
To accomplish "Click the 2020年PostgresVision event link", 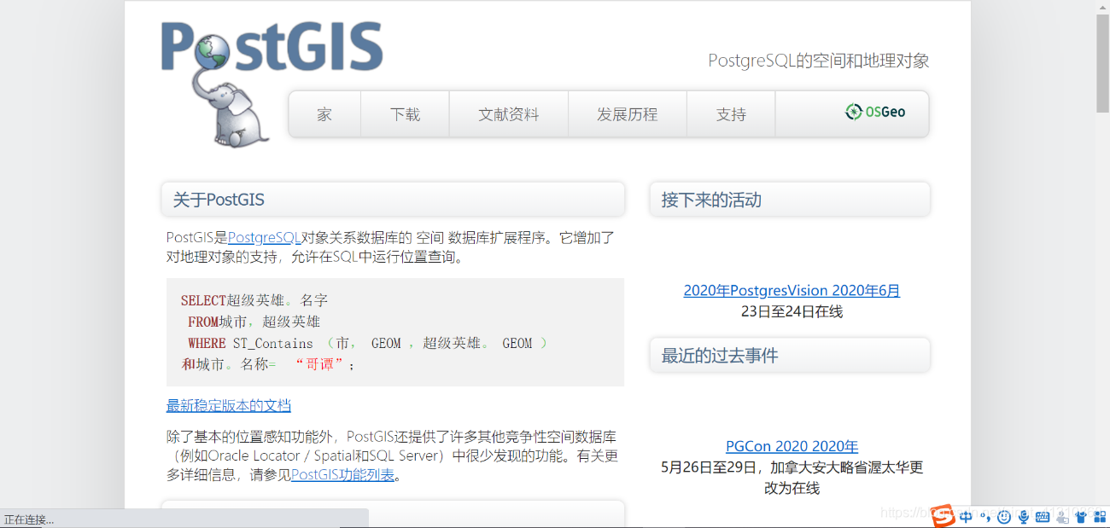I will tap(792, 290).
